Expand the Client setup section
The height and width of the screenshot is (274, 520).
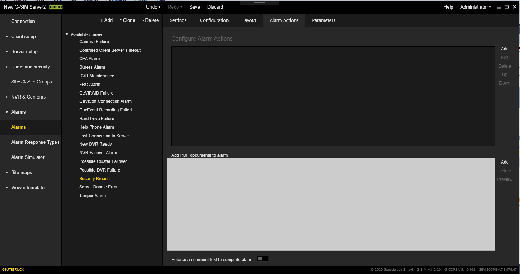pos(7,36)
